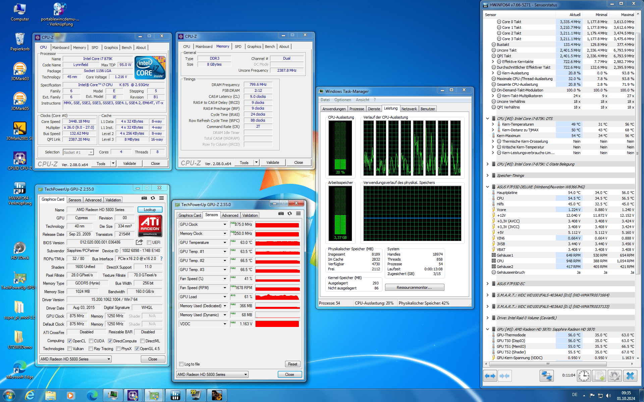Click the volume speaker icon in system tray
Viewport: 644px width, 402px height.
608,396
